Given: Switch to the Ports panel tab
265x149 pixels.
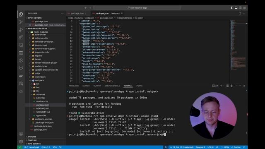Looking at the screenshot, I should (140, 86).
